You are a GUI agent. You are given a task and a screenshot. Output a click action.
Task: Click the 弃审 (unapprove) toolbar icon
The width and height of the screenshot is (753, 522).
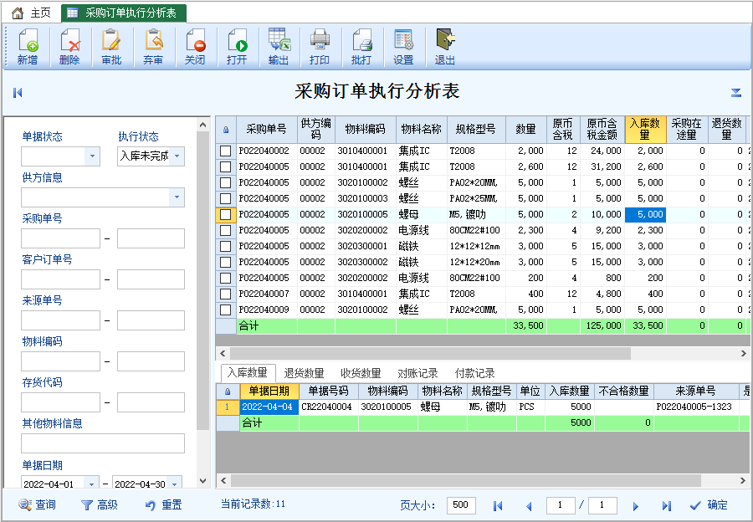(x=153, y=47)
